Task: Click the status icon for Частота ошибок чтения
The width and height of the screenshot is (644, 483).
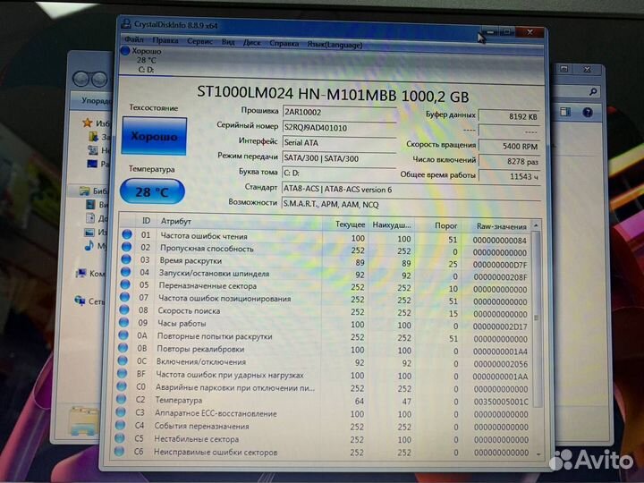Action: 127,234
